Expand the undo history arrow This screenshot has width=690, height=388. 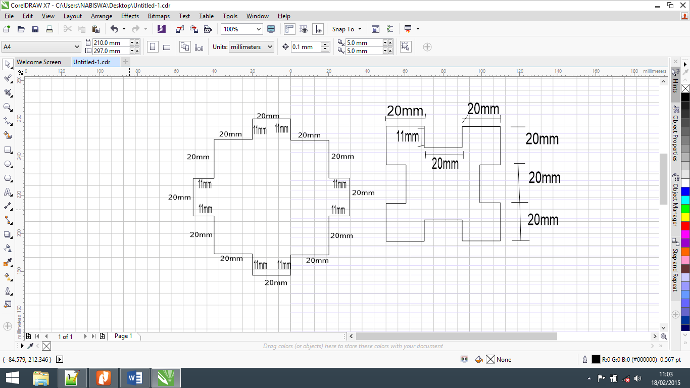click(124, 29)
